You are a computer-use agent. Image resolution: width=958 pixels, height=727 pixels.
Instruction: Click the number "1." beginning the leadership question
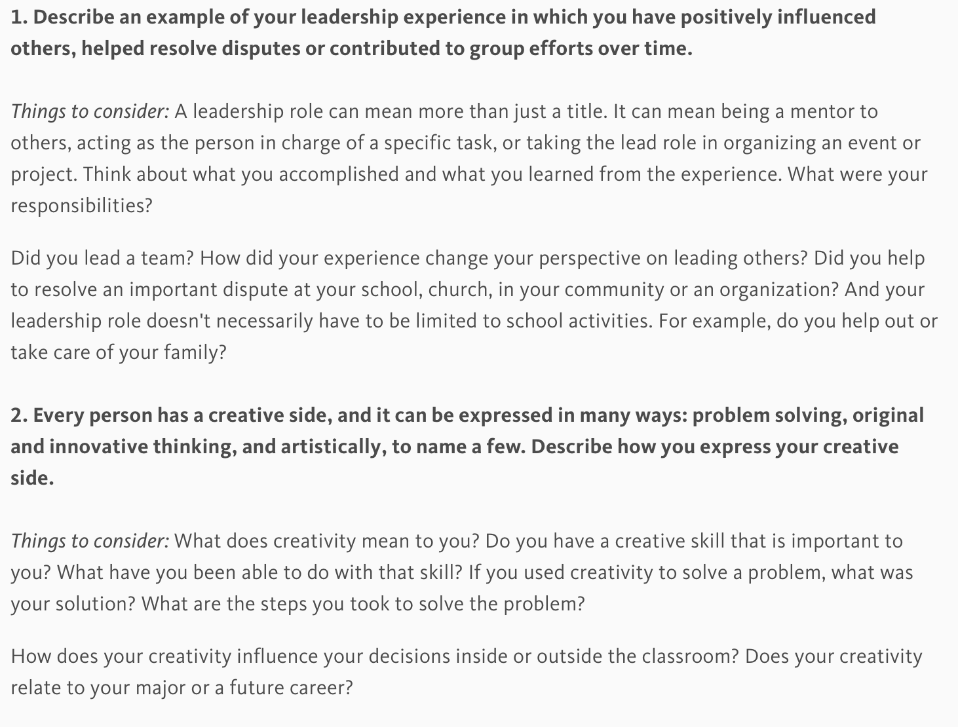pos(18,17)
